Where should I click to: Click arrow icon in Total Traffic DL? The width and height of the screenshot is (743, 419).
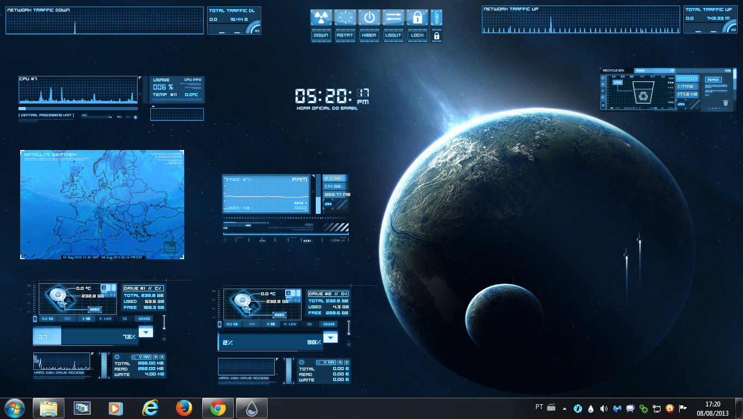point(256,31)
